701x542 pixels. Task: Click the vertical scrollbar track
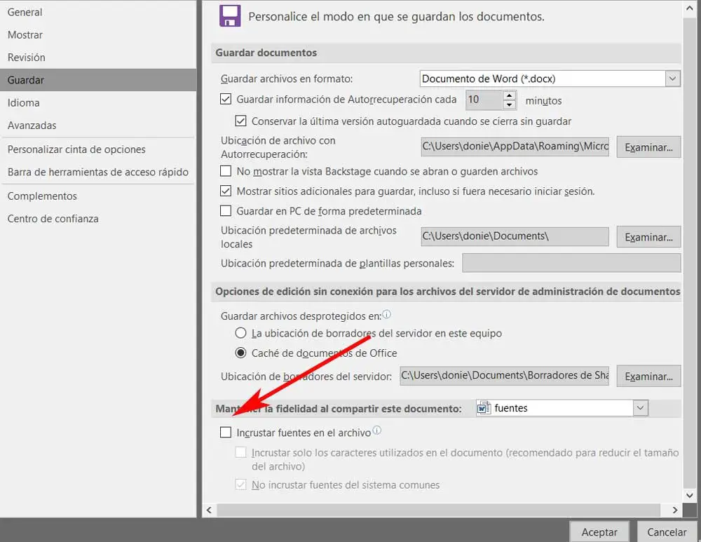pyautogui.click(x=689, y=252)
